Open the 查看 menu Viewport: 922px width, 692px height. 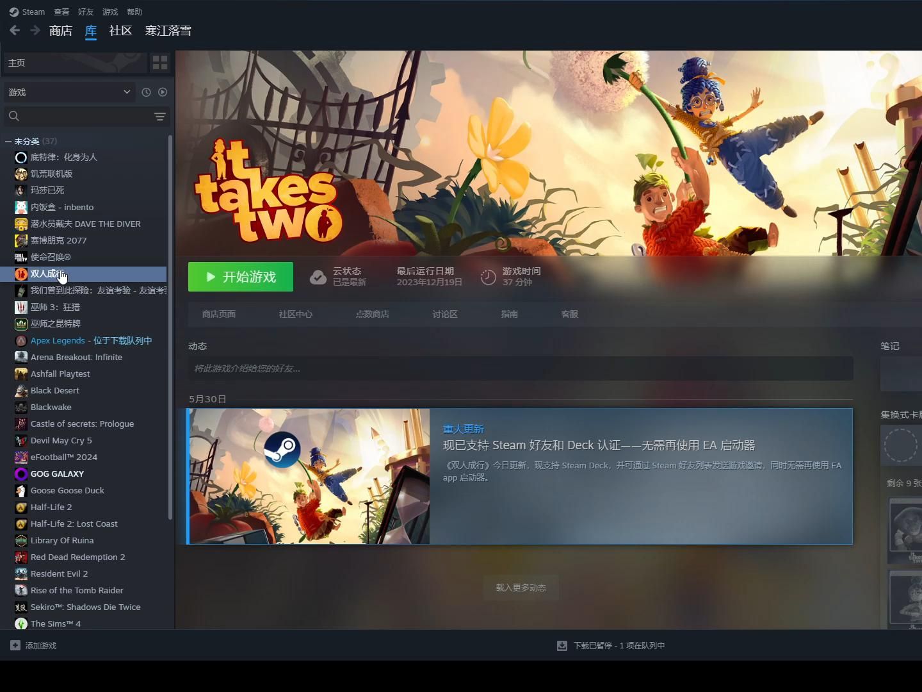coord(61,12)
